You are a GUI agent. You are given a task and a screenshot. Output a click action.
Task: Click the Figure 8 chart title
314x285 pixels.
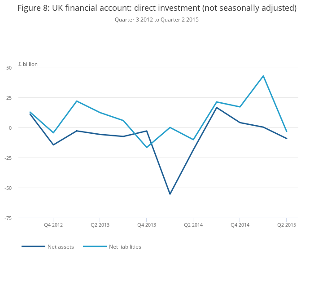tap(157, 8)
